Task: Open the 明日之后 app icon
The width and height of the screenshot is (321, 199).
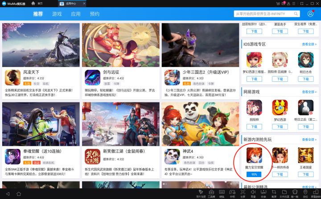Action: 306,108
